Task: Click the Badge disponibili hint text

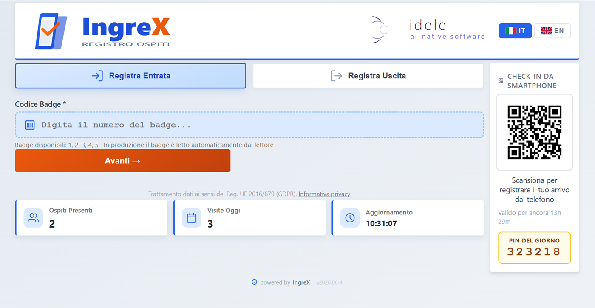Action: (144, 145)
